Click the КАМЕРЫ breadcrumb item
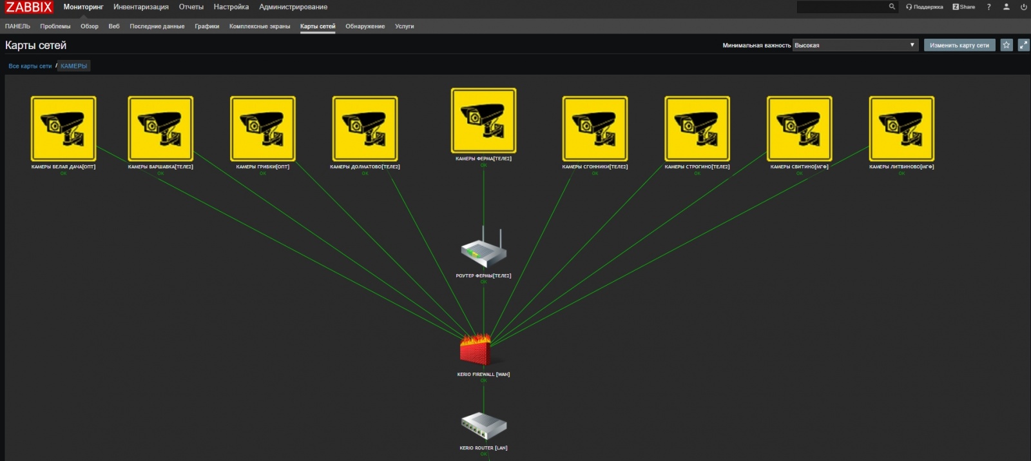Screen dimensions: 1031x461 point(73,66)
